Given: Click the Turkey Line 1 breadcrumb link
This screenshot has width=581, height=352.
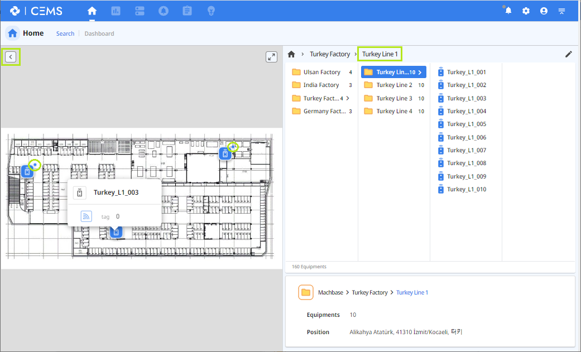Looking at the screenshot, I should 380,54.
